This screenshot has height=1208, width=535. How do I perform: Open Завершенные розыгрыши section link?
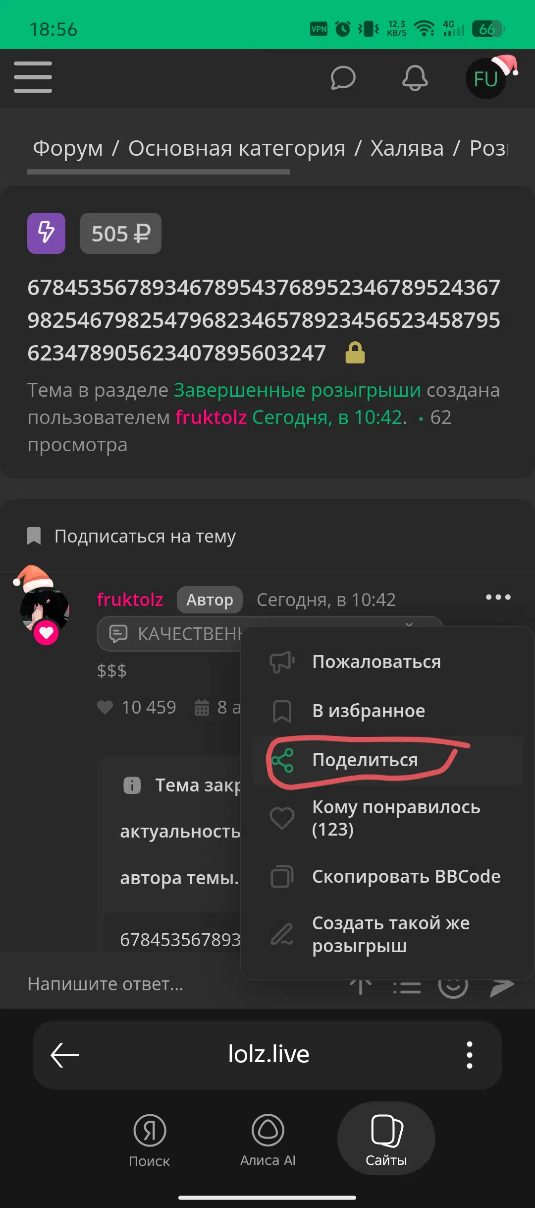pyautogui.click(x=297, y=390)
